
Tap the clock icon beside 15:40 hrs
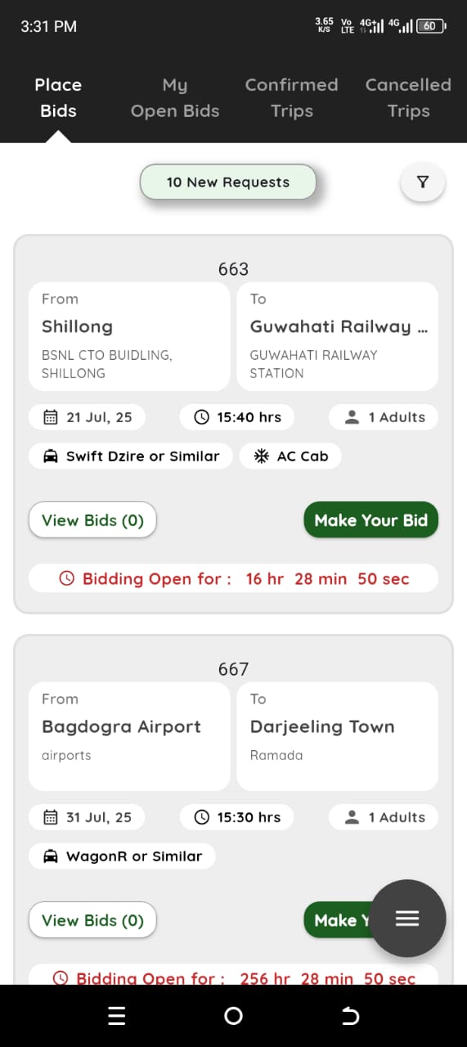coord(202,417)
